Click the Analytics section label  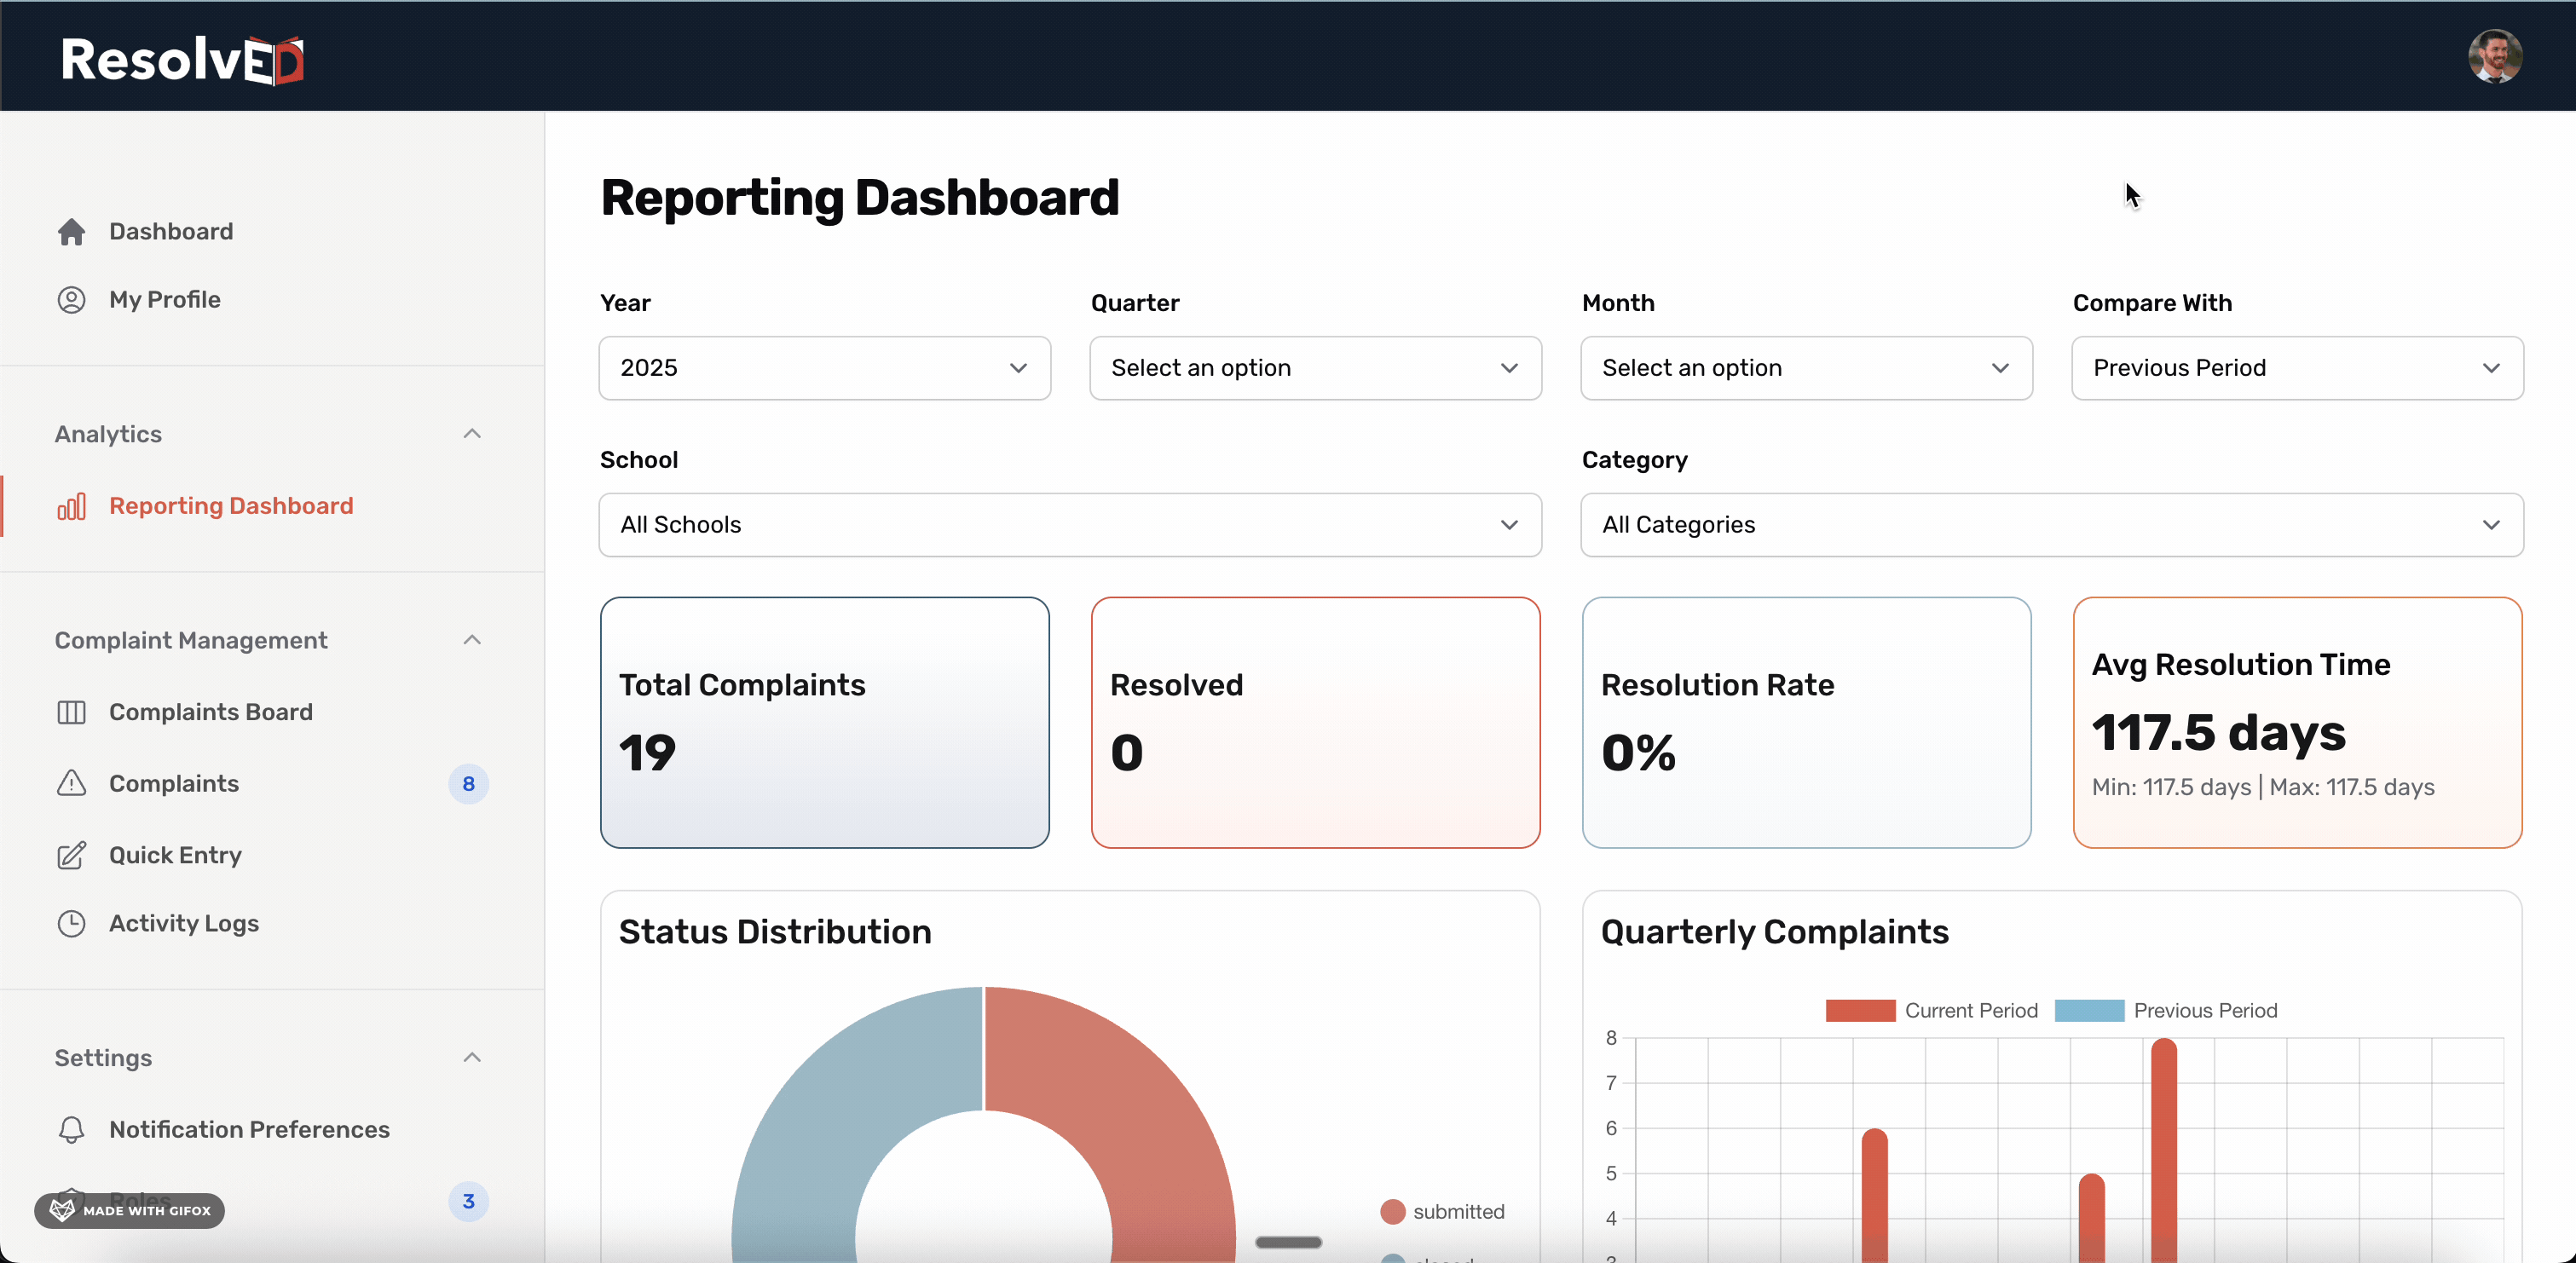point(108,434)
